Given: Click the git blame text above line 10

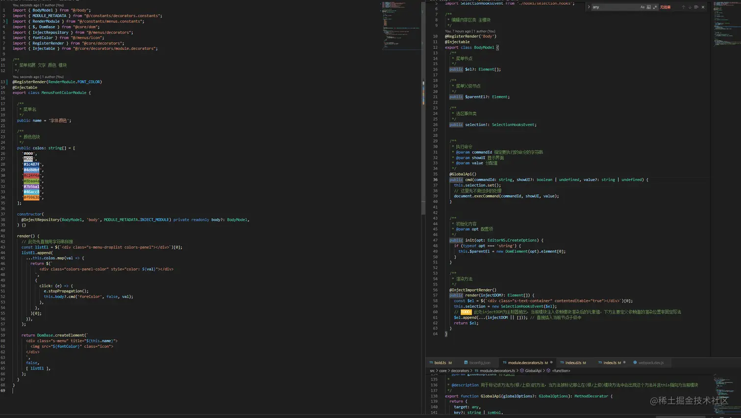Looking at the screenshot, I should coord(470,31).
